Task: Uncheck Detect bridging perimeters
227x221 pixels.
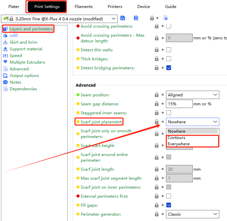Action: pyautogui.click(x=169, y=68)
